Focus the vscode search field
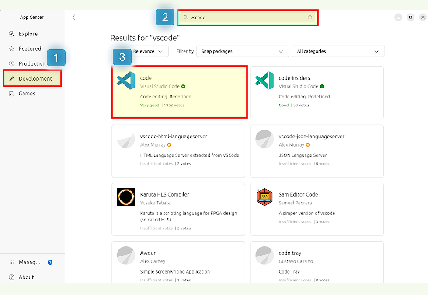The image size is (428, 295). click(x=247, y=18)
